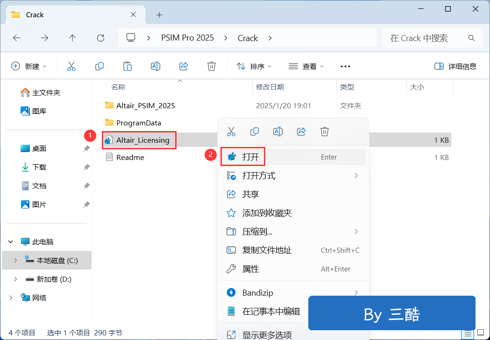This screenshot has height=340, width=490.
Task: Click the Copy icon in context menu
Action: [255, 132]
